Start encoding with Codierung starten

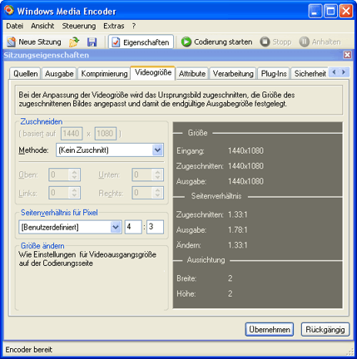coord(216,42)
